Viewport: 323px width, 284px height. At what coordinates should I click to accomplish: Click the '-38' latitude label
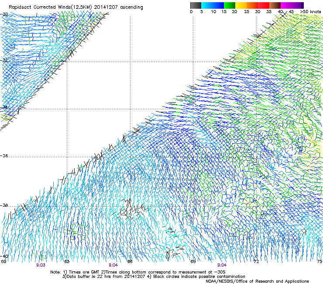pyautogui.click(x=4, y=205)
